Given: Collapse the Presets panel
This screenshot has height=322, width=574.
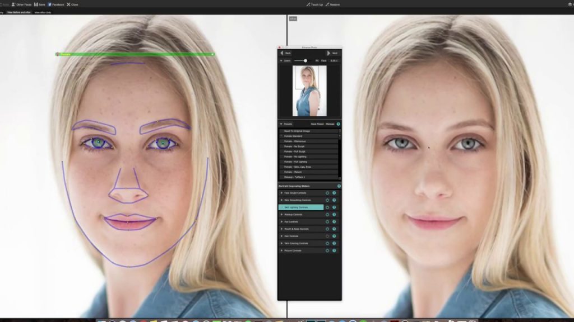Looking at the screenshot, I should point(281,122).
